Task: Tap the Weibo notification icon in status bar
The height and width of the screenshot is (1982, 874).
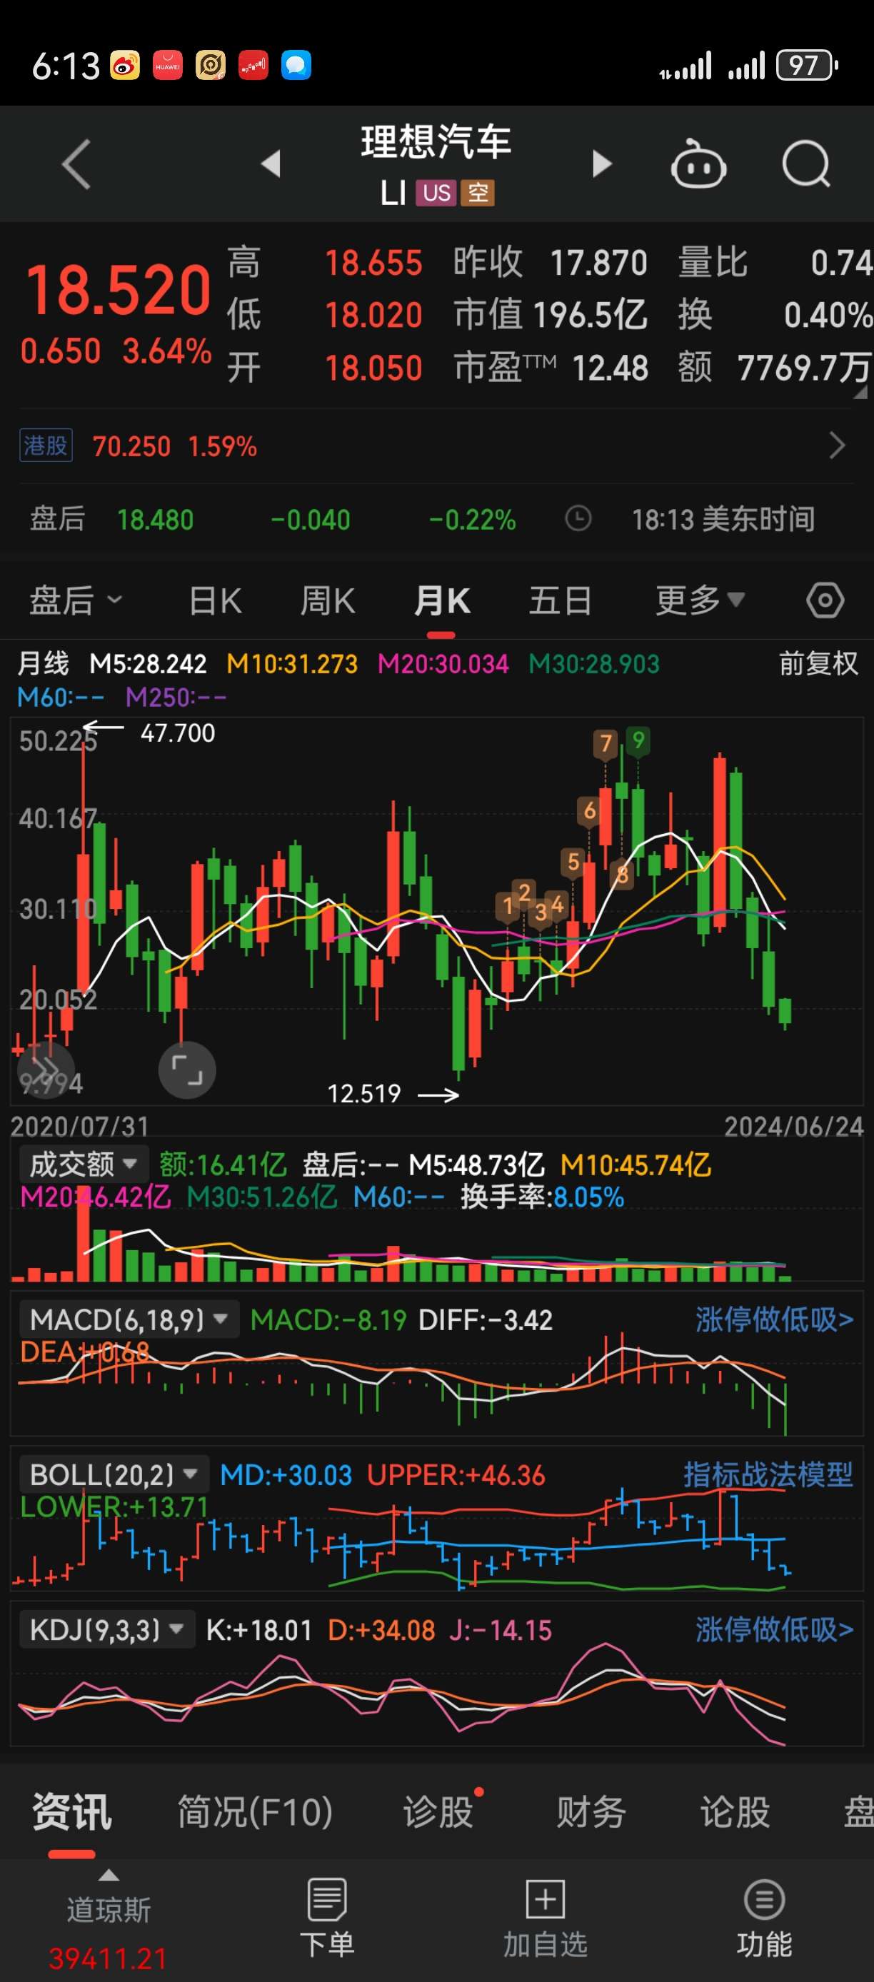Action: 125,66
